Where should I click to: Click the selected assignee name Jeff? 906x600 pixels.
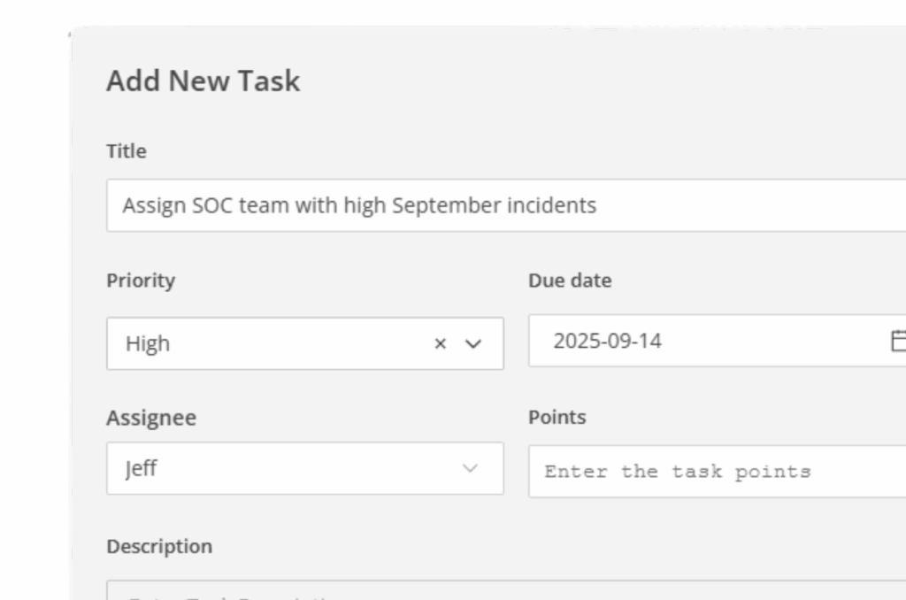[142, 468]
